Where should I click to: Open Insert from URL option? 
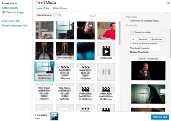tap(11, 21)
